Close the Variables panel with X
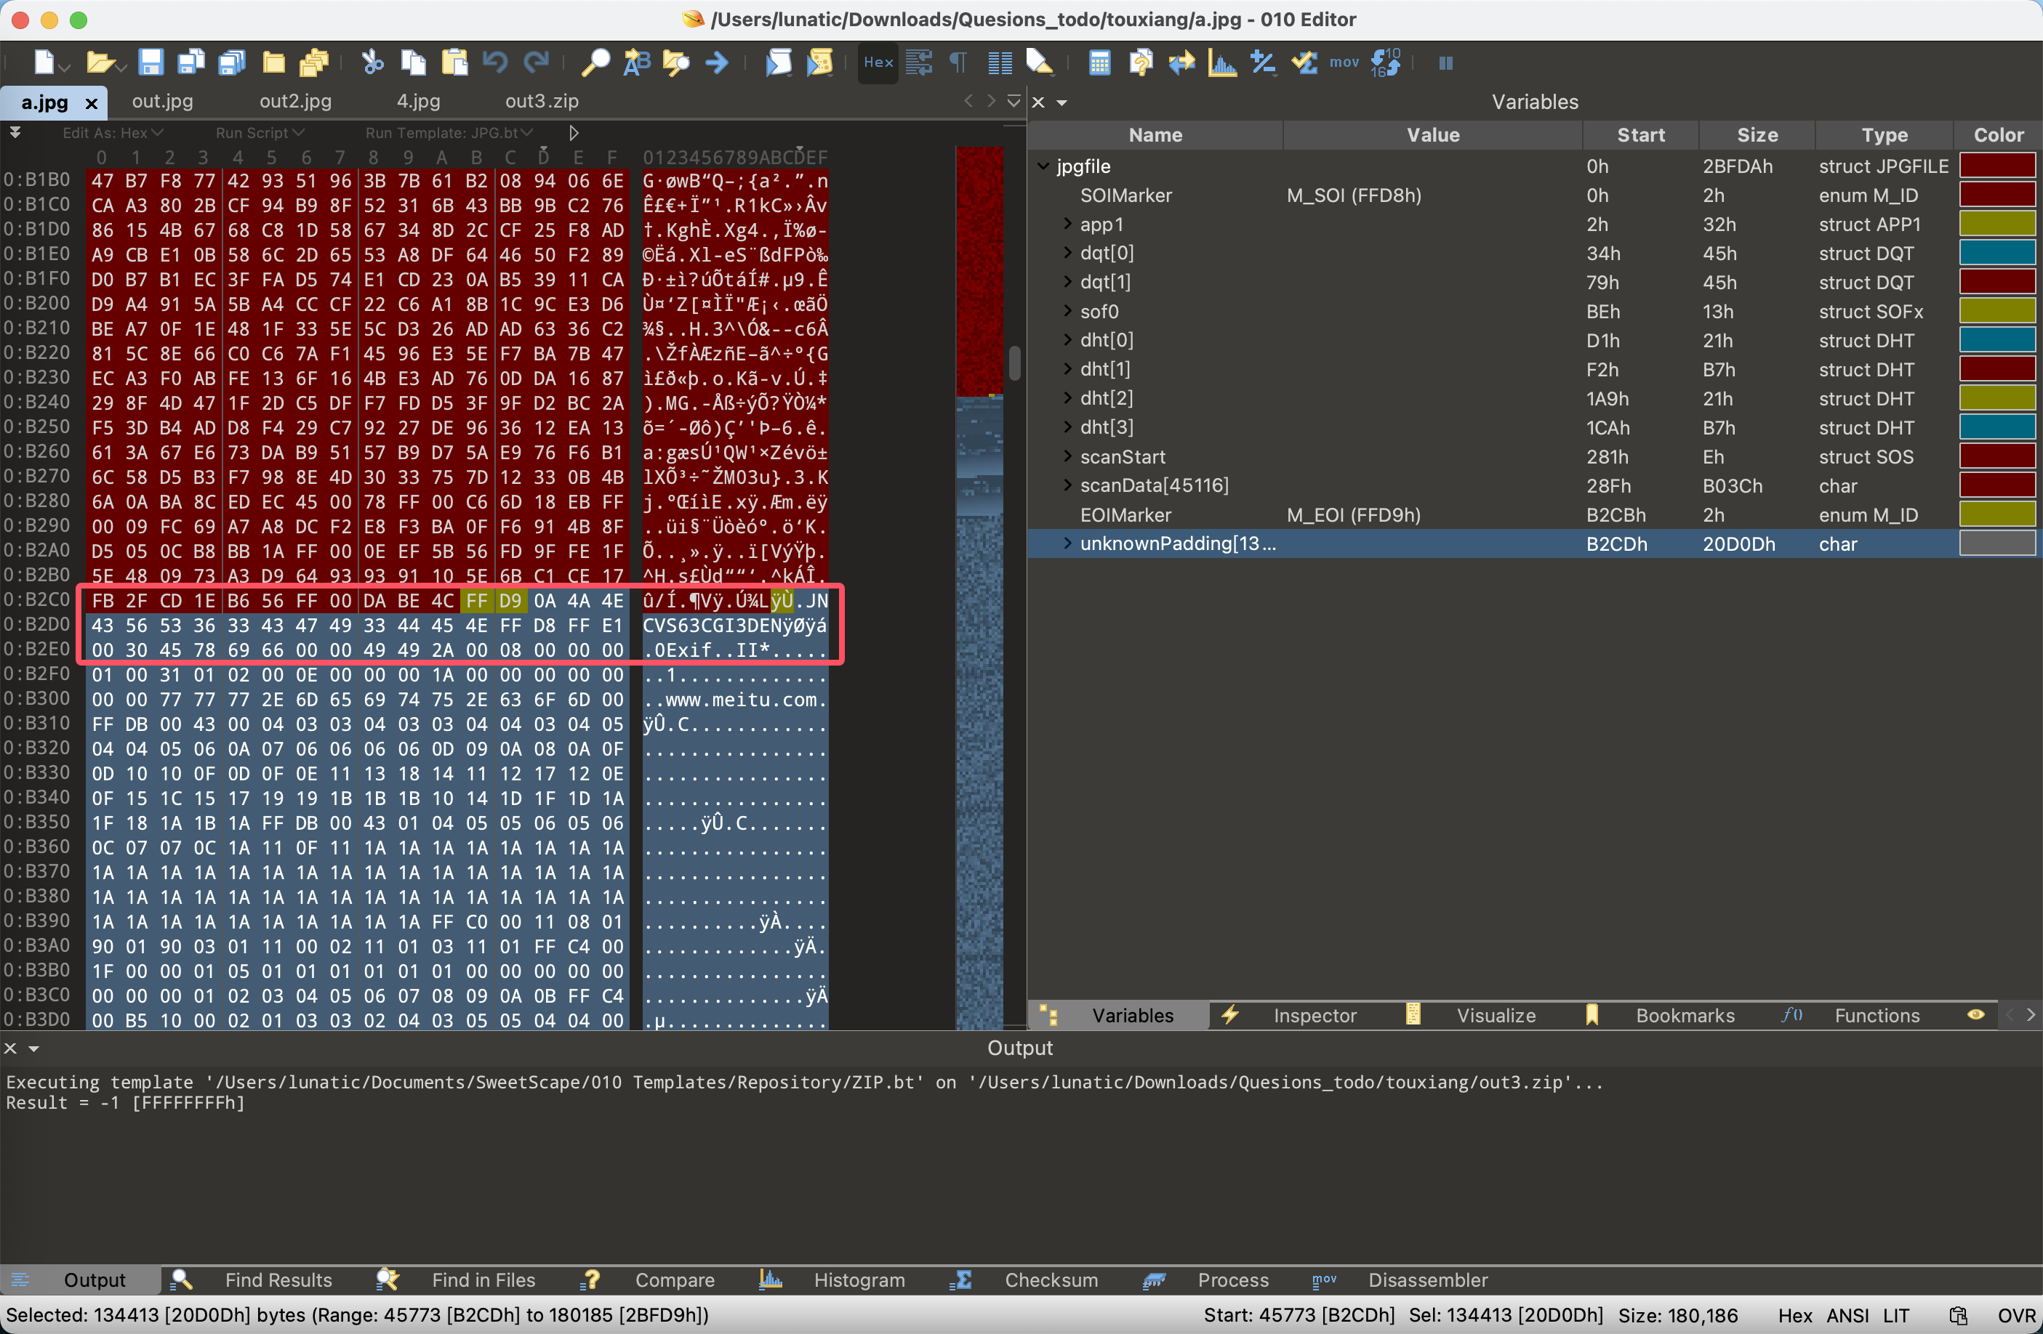Viewport: 2043px width, 1334px height. pyautogui.click(x=1037, y=102)
